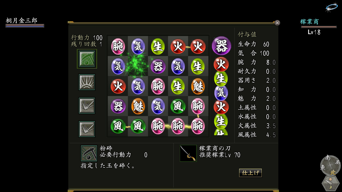The height and width of the screenshot is (192, 342).
Task: Click the large pickaxe icon beside 粉砕 description
Action: coord(89,153)
